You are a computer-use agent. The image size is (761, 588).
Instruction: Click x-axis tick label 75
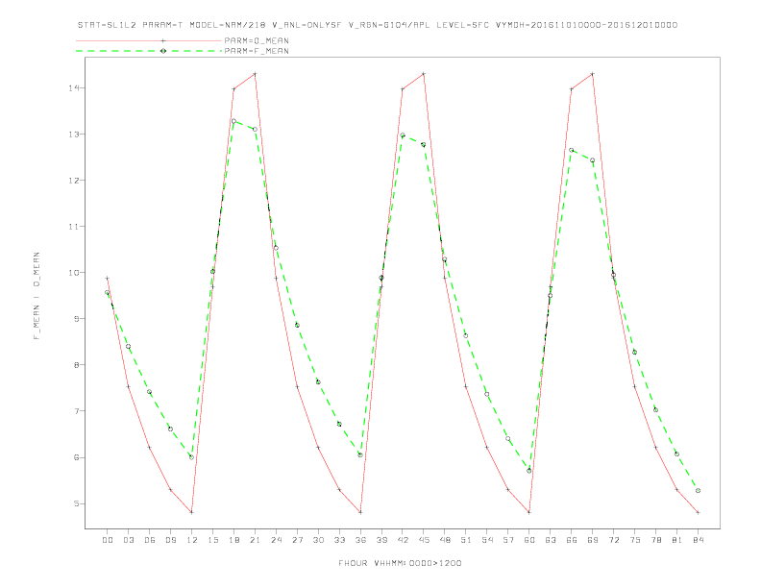(635, 540)
